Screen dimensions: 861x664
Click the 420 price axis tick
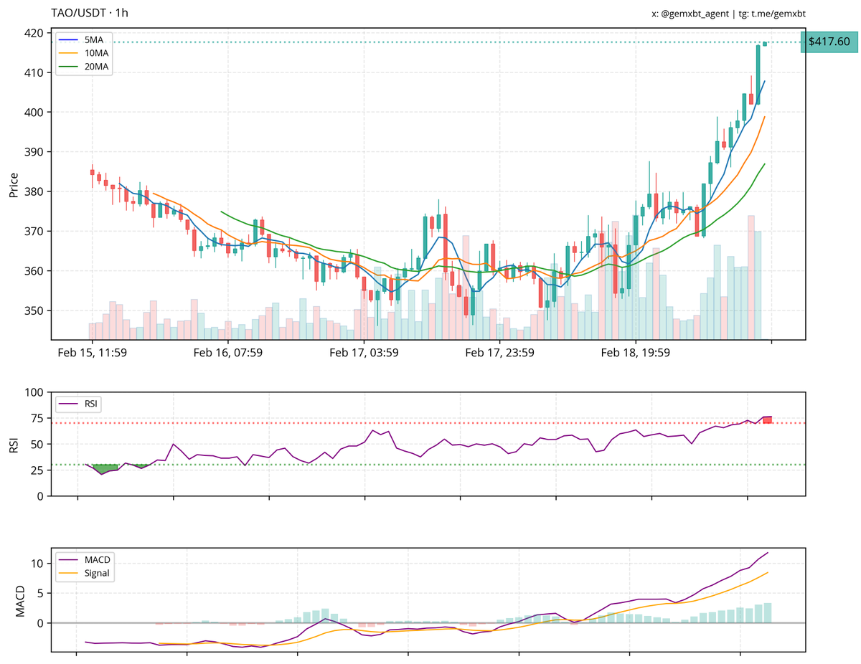34,33
